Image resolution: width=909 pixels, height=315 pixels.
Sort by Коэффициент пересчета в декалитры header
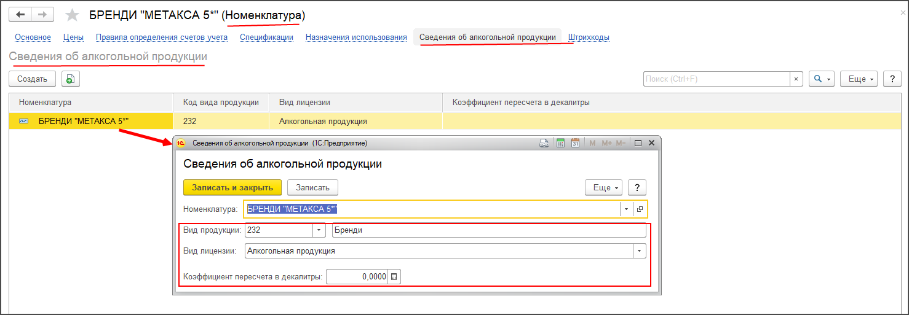[x=672, y=103]
